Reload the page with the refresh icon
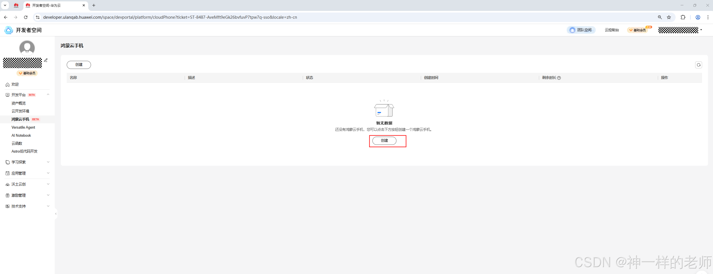This screenshot has width=713, height=274. (26, 17)
